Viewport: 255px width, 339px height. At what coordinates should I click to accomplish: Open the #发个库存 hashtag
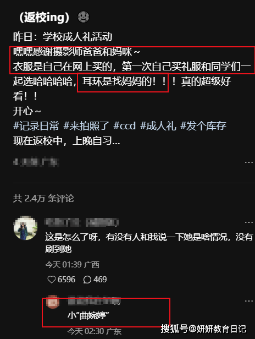tap(203, 126)
